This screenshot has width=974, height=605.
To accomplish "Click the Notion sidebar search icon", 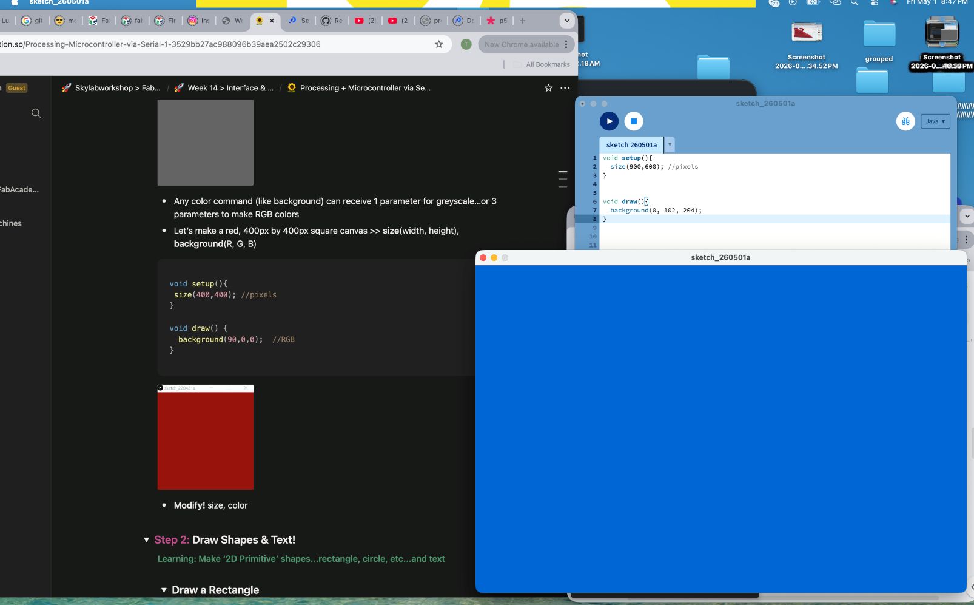I will [x=36, y=113].
